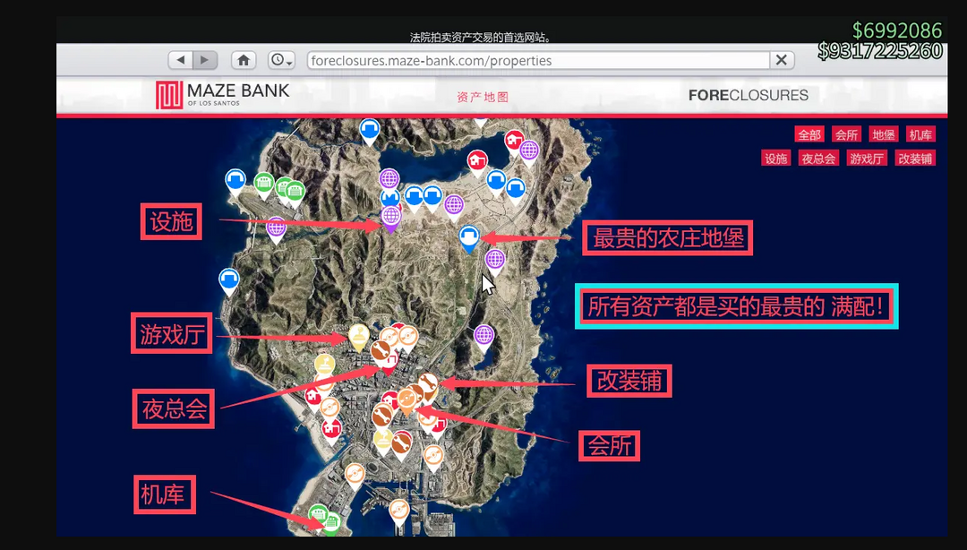Select the facility pin by the reservoir east of the city
The image size is (967, 550).
click(x=484, y=337)
